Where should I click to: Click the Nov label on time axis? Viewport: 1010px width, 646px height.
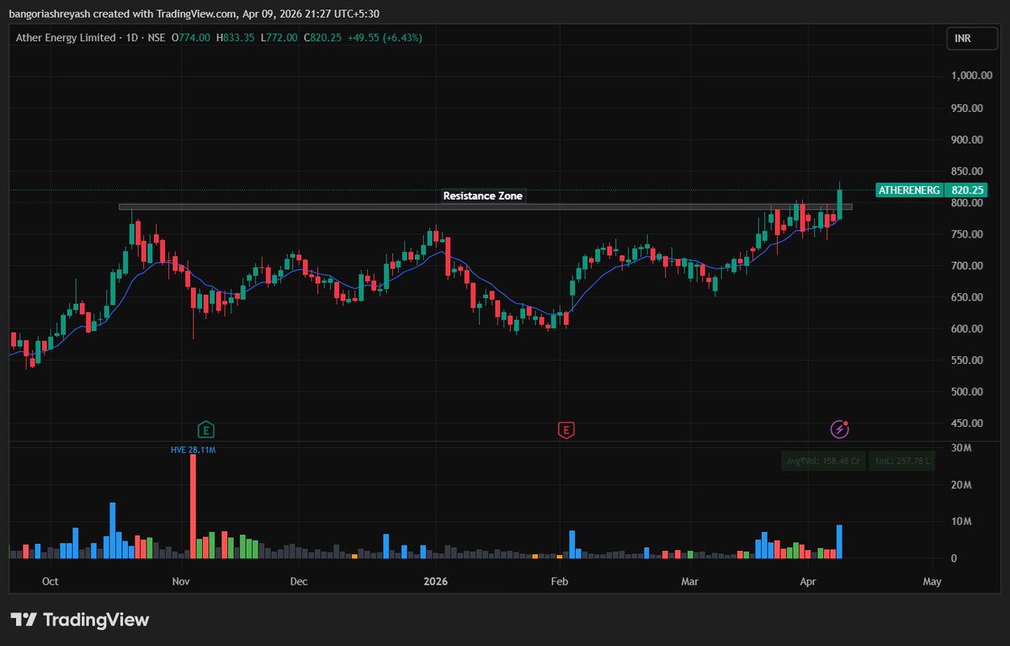pos(179,582)
